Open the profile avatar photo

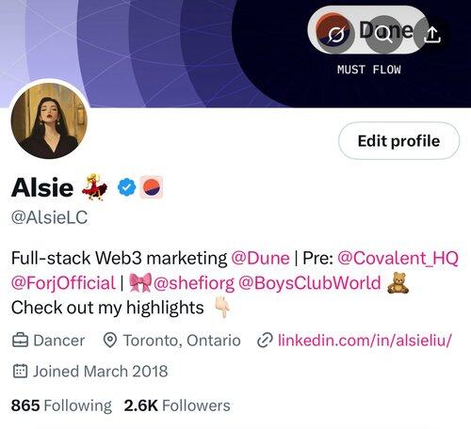pyautogui.click(x=49, y=120)
